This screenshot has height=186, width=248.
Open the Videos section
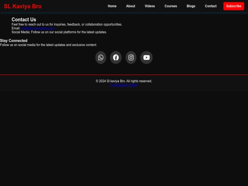click(x=150, y=6)
